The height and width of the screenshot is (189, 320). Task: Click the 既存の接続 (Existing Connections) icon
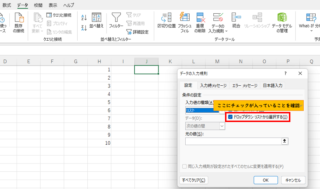coord(18,18)
